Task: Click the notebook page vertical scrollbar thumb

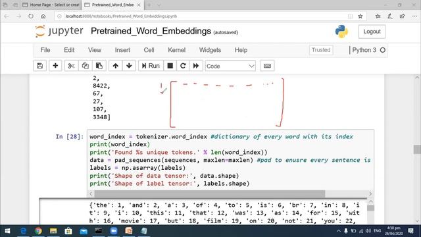Action: pyautogui.click(x=417, y=149)
